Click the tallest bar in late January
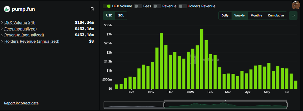 [202, 59]
